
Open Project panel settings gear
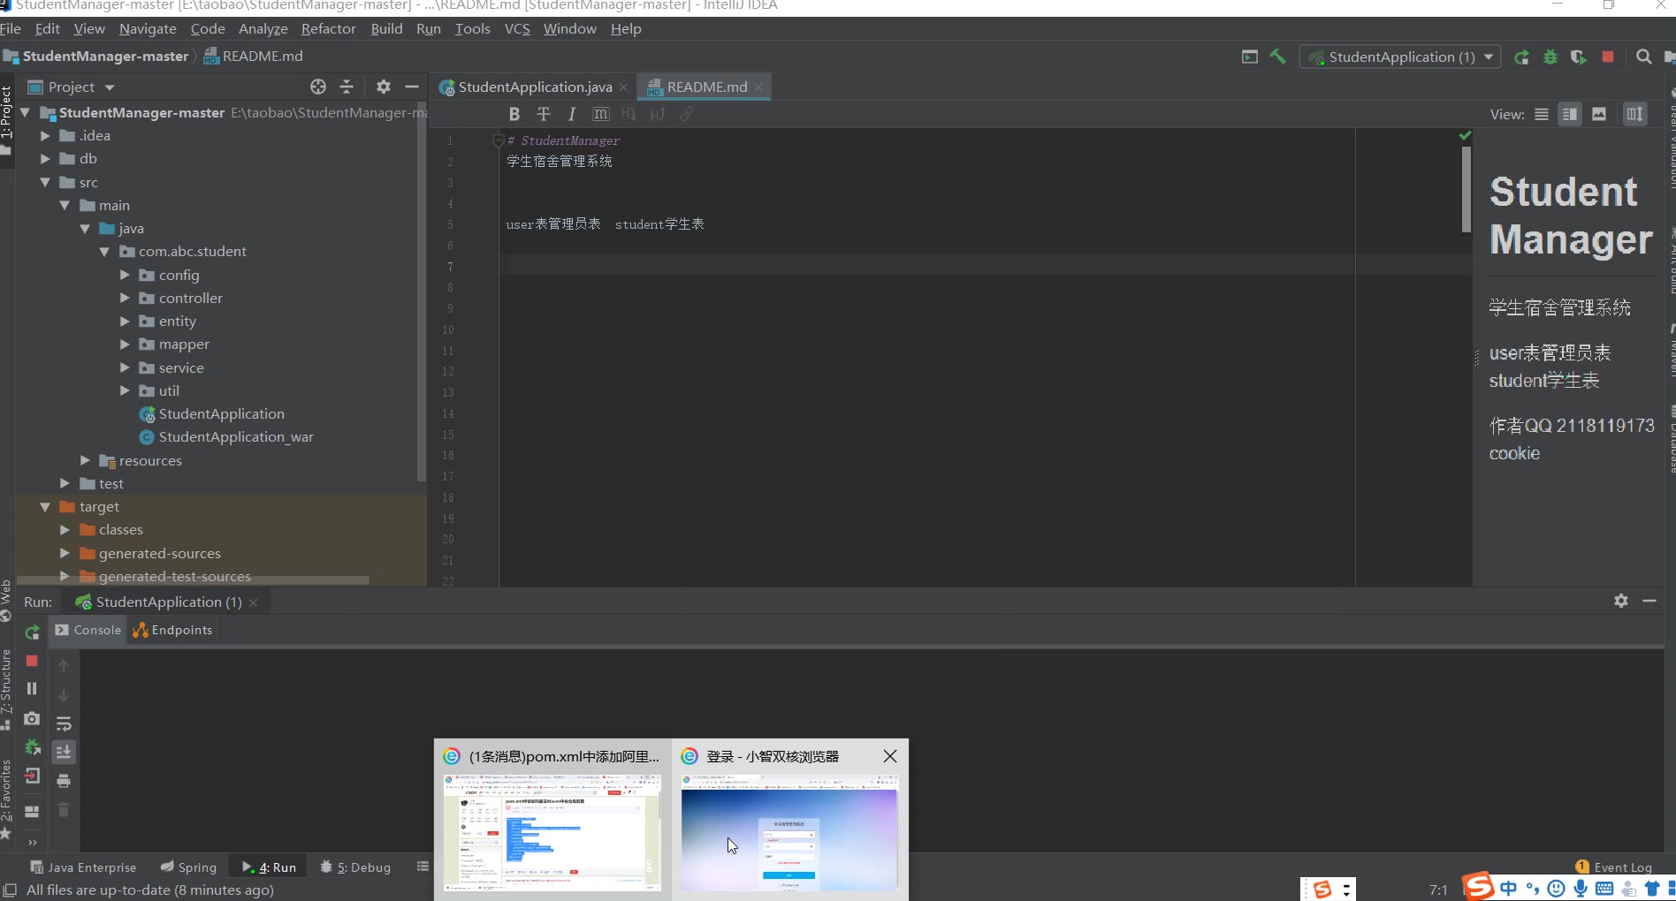[x=383, y=87]
